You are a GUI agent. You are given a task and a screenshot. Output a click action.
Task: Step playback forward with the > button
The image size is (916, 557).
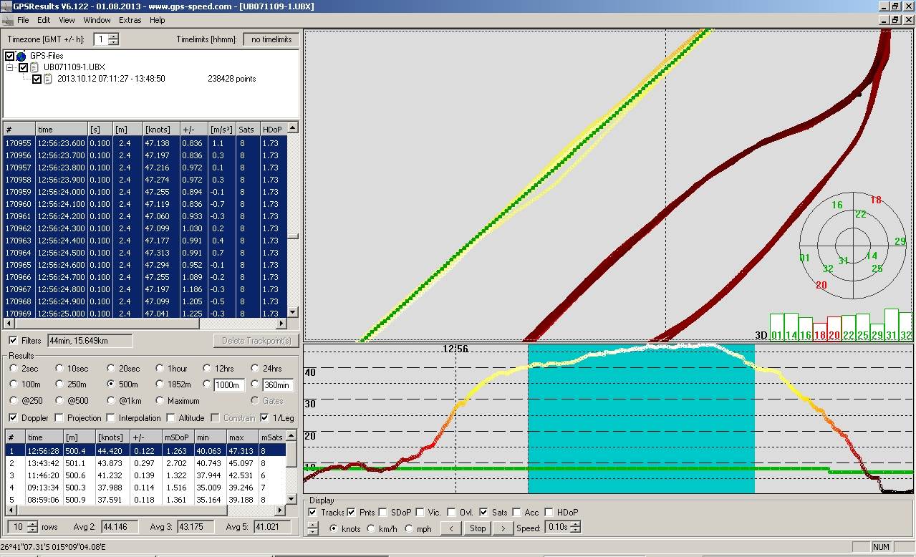pos(503,528)
